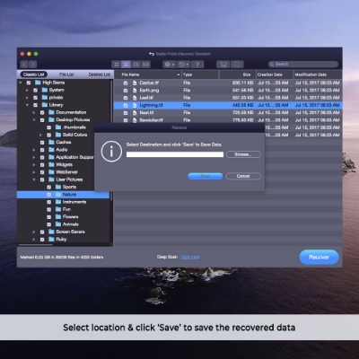Toggle the Audio folder checkbox
This screenshot has width=359, height=359.
point(42,150)
